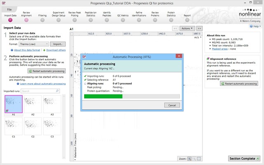Click the fit-to-view zoom icon

click(x=199, y=158)
